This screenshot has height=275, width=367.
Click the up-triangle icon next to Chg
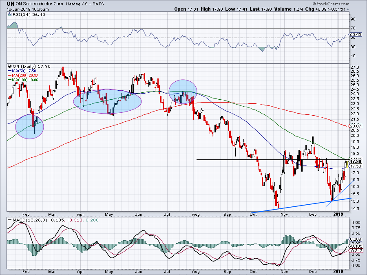pos(347,9)
